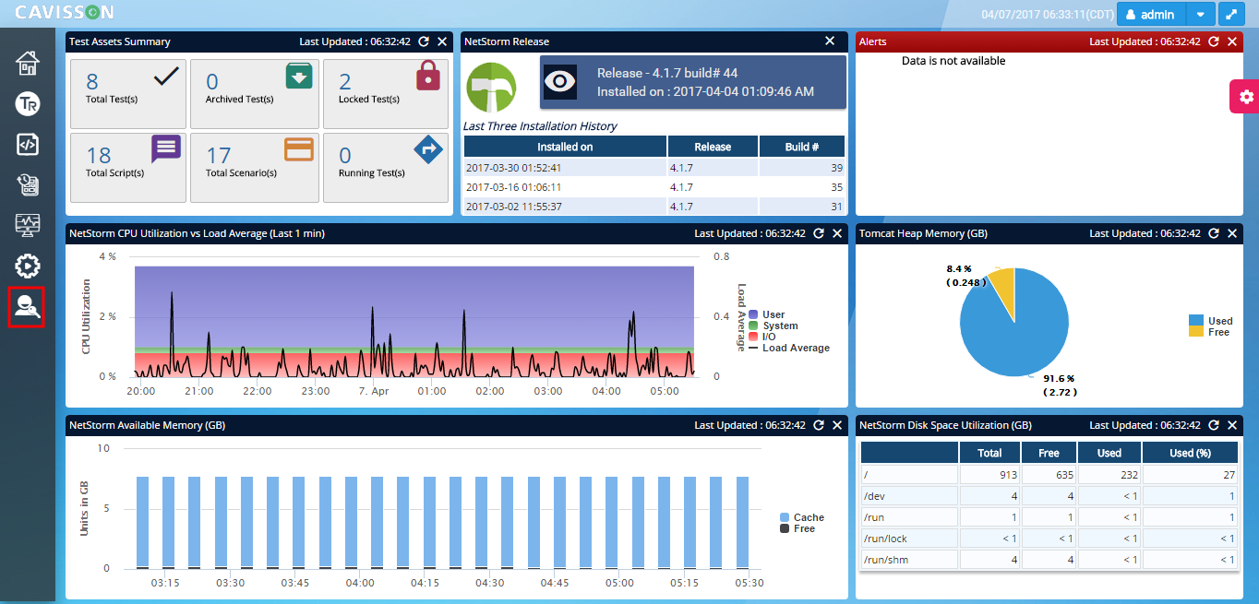Screen dimensions: 1259x604
Task: Click the "635" free disk value
Action: tap(1062, 475)
